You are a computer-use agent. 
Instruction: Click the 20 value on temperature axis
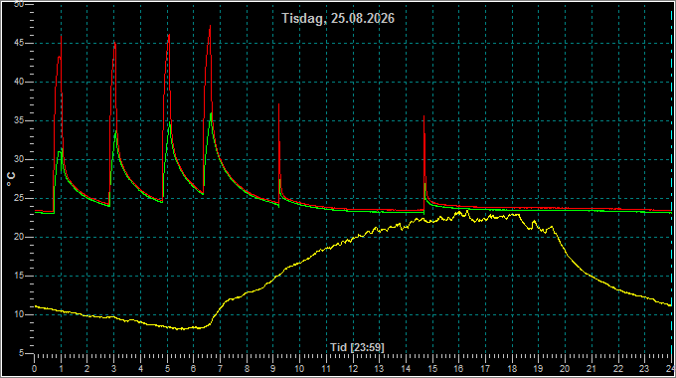(19, 237)
